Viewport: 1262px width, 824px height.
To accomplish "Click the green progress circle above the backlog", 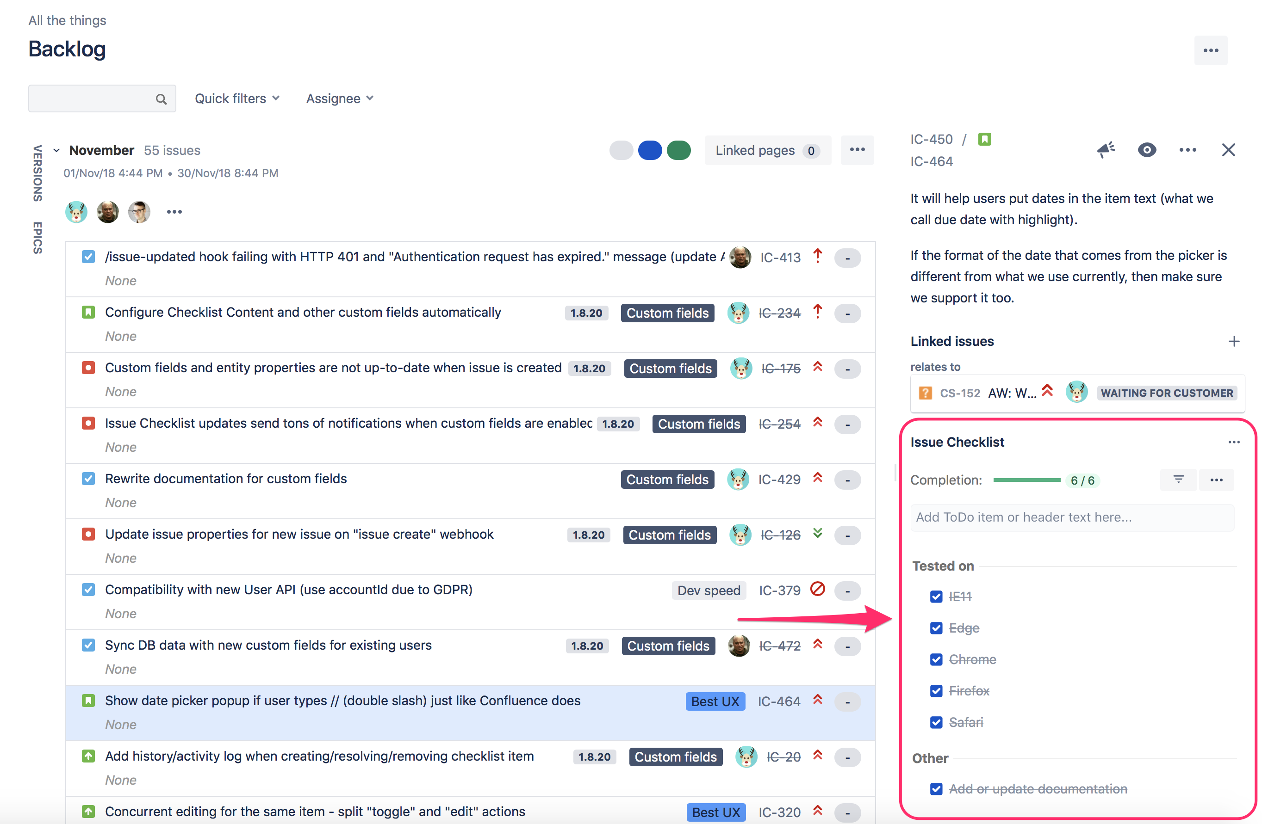I will pyautogui.click(x=679, y=150).
